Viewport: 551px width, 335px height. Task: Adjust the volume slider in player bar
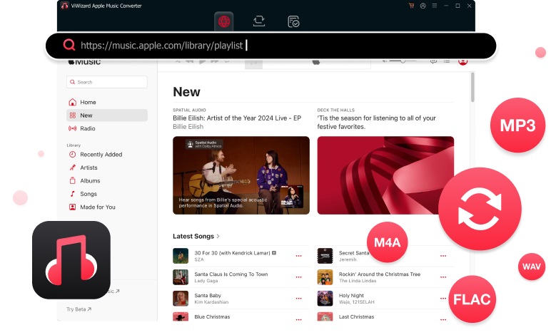coord(403,61)
